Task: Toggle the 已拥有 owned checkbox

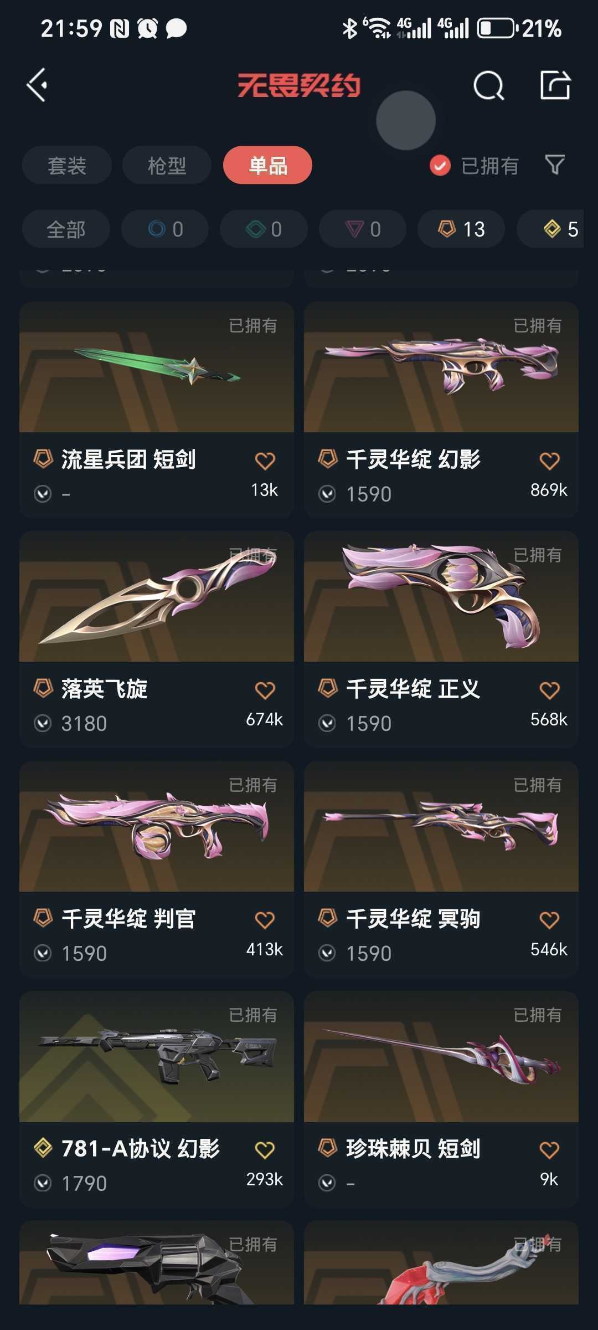Action: pos(440,165)
